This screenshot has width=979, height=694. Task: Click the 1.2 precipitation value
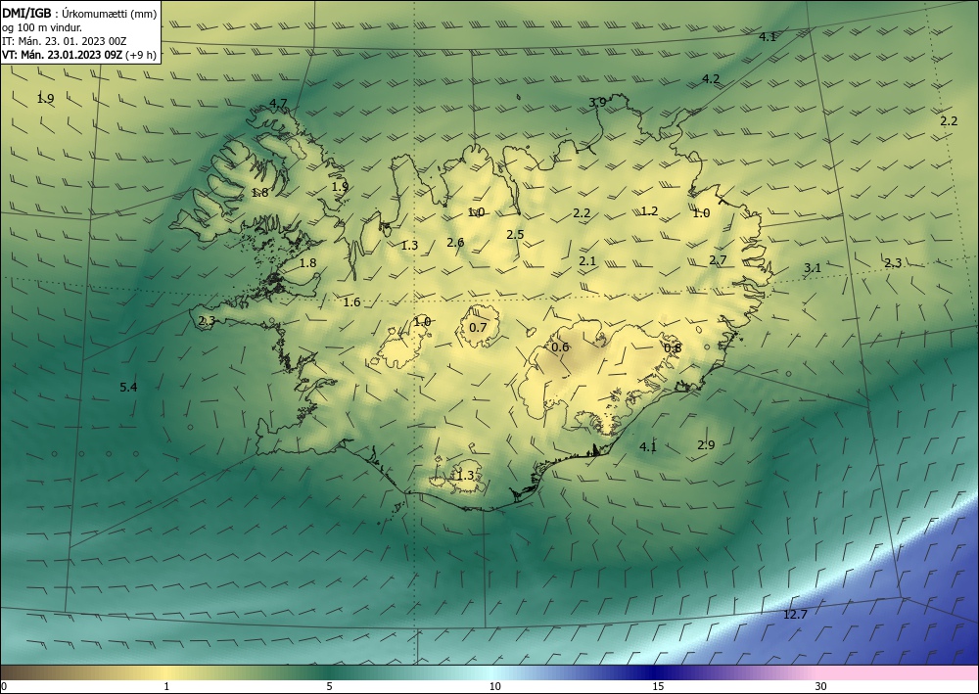[x=649, y=211]
